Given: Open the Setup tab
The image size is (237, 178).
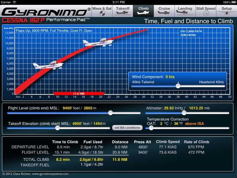Looking at the screenshot, I should point(227,11).
